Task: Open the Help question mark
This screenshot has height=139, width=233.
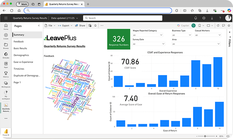Action: [220, 18]
